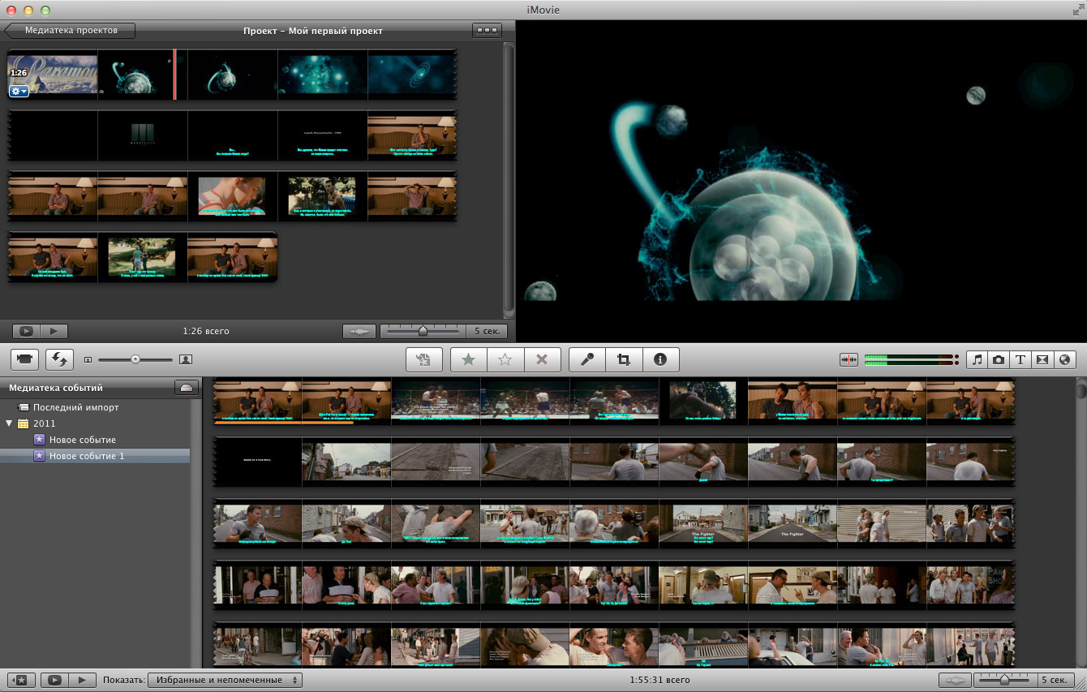The height and width of the screenshot is (692, 1087).
Task: Play the project full screen
Action: tap(26, 331)
